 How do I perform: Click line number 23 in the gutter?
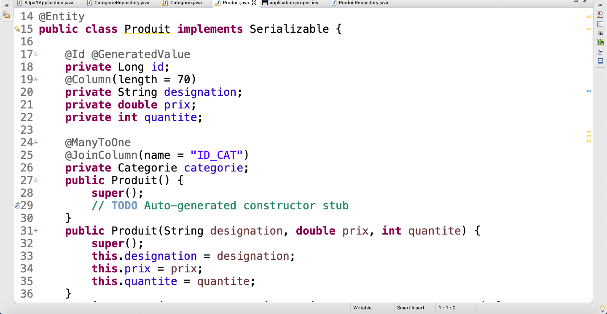pyautogui.click(x=27, y=130)
